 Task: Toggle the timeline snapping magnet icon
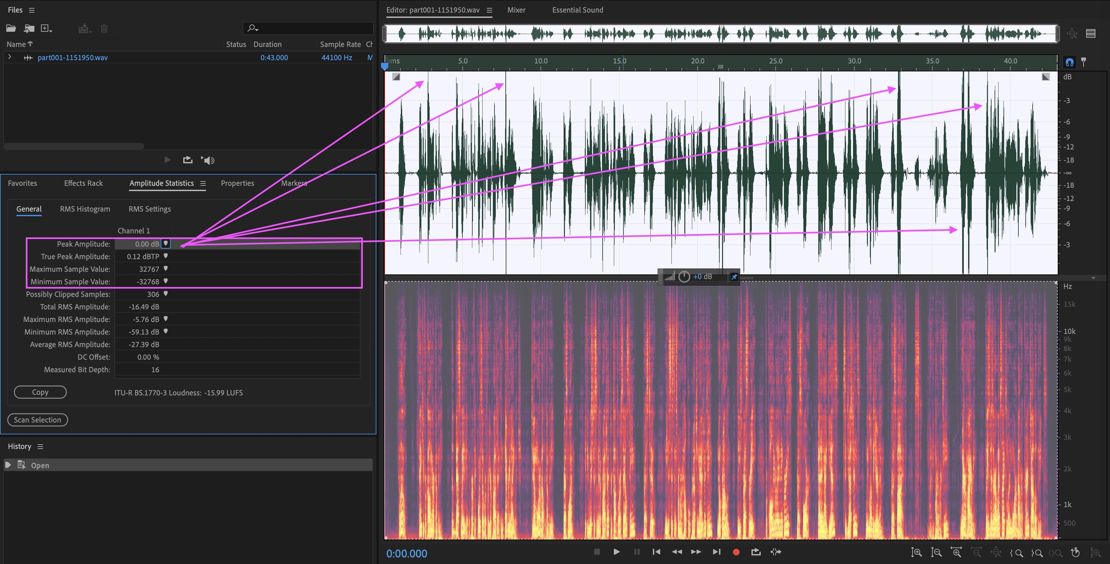point(1070,62)
